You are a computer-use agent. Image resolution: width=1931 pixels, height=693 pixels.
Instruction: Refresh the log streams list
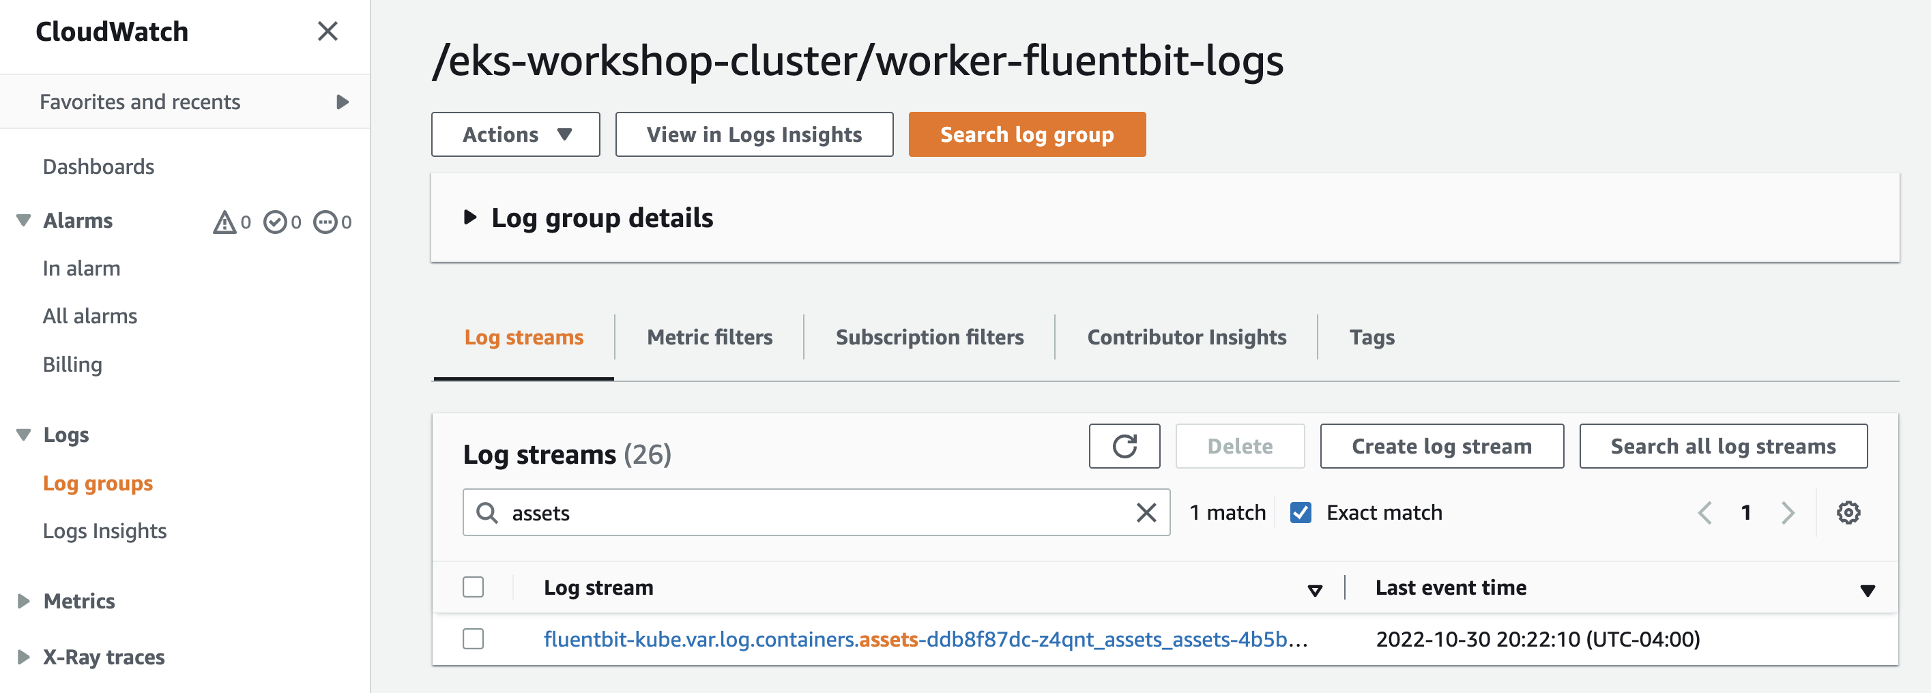pos(1124,447)
